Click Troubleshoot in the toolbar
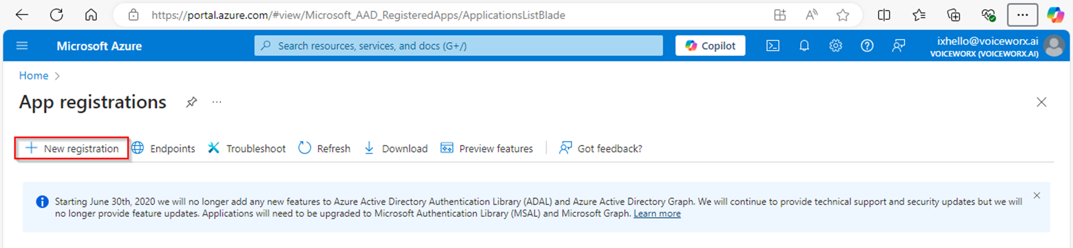The image size is (1073, 248). tap(247, 149)
